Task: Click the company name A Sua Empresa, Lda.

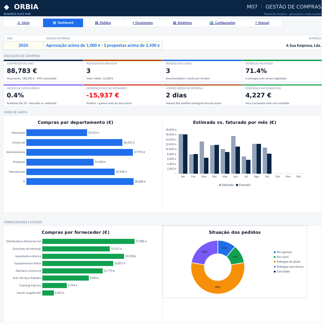Action: (x=303, y=45)
